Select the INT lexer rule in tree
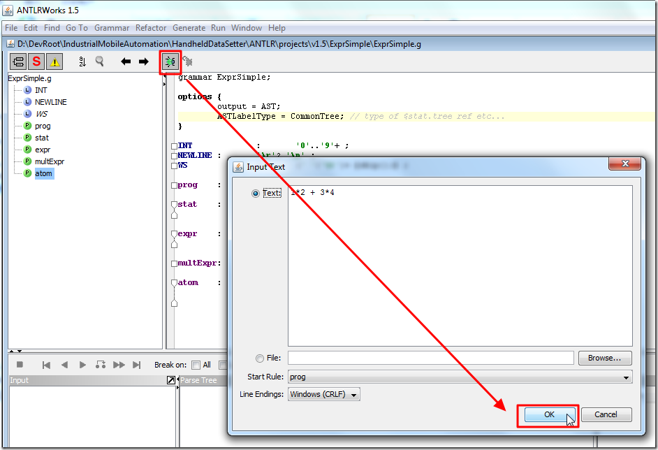Viewport: 658px width, 450px height. (x=41, y=90)
